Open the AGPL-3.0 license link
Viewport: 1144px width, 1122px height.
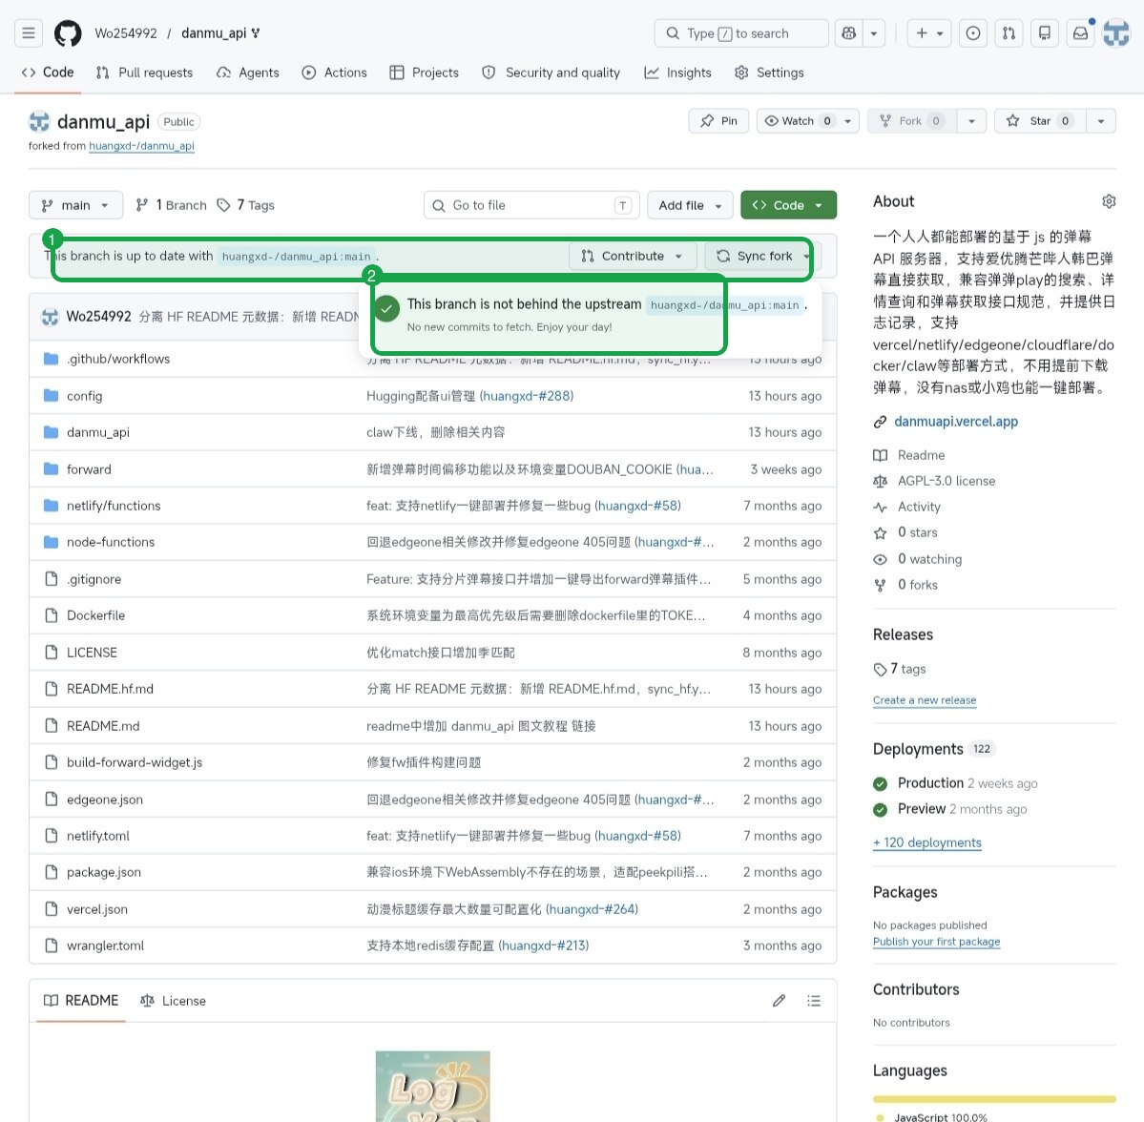tap(946, 481)
